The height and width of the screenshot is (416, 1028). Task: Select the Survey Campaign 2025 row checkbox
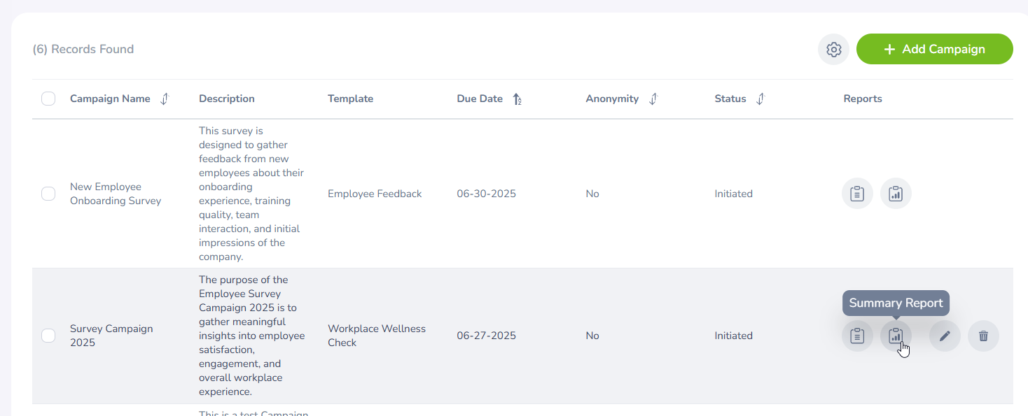pos(48,336)
